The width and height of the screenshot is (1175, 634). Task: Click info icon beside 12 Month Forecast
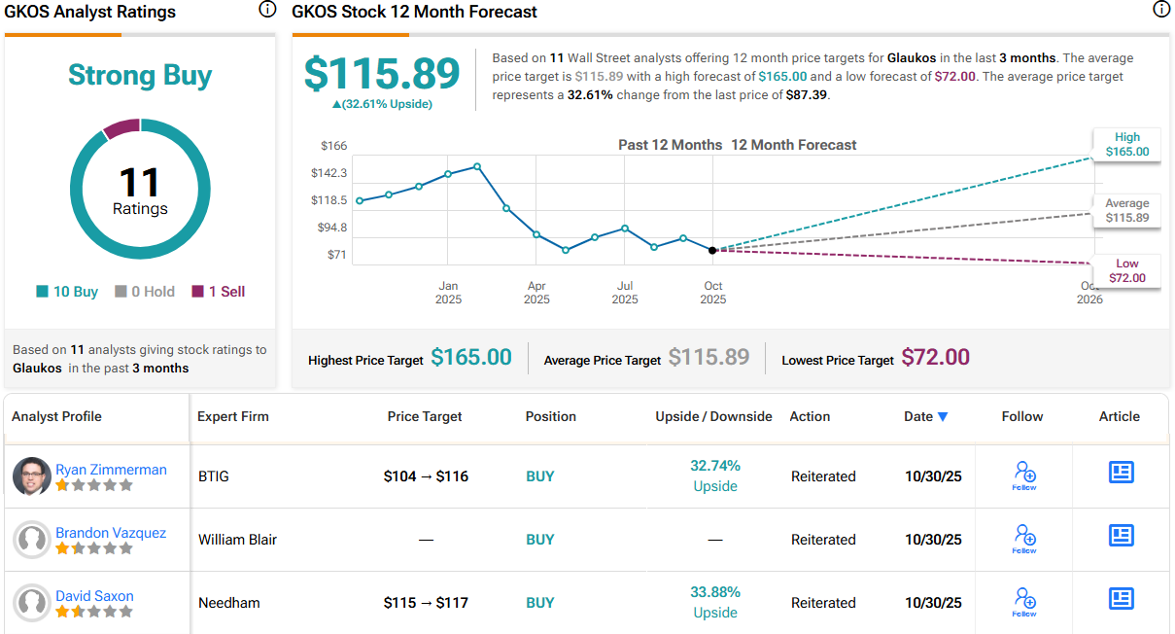coord(1160,10)
